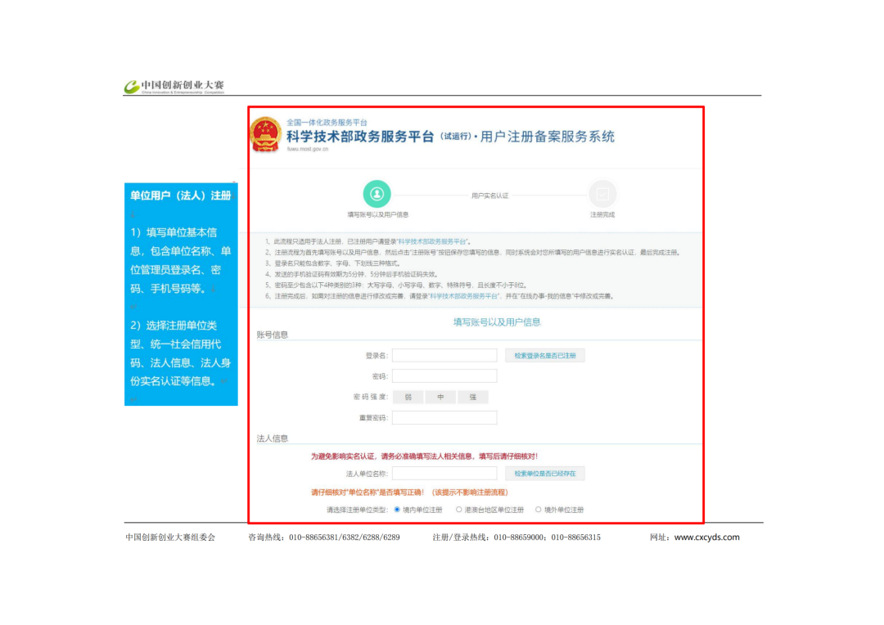The image size is (884, 625).
Task: Click the grey 注册完成 checkmark step icon
Action: point(602,194)
